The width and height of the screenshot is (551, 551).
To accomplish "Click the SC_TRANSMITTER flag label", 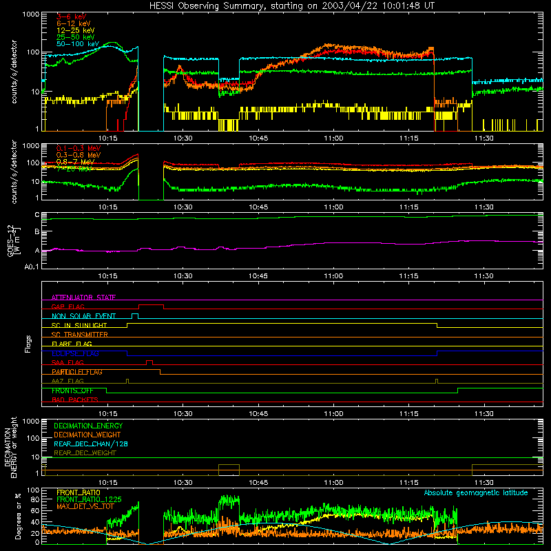I will (80, 335).
